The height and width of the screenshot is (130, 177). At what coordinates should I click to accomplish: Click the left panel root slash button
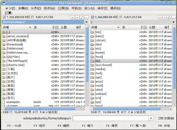click(82, 17)
